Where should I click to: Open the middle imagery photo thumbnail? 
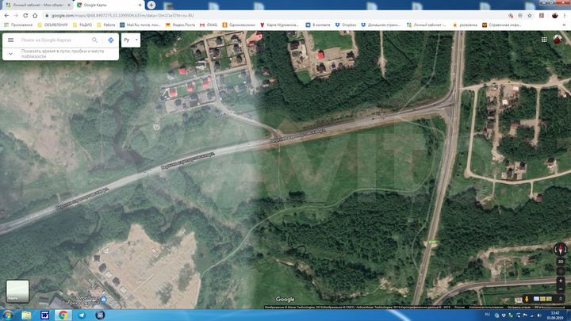tap(542, 299)
